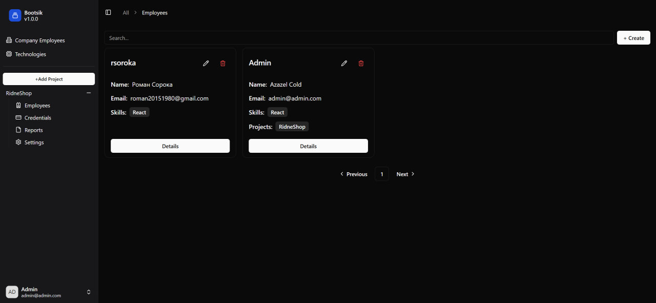Click the Technologies chip icon
The width and height of the screenshot is (656, 303).
(x=9, y=54)
